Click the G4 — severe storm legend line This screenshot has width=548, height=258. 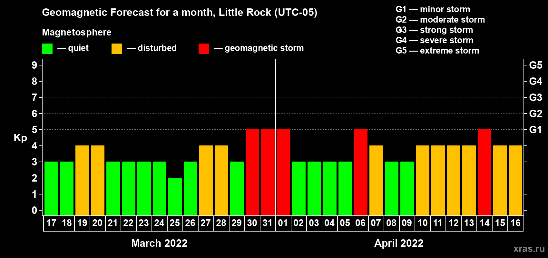pos(435,40)
